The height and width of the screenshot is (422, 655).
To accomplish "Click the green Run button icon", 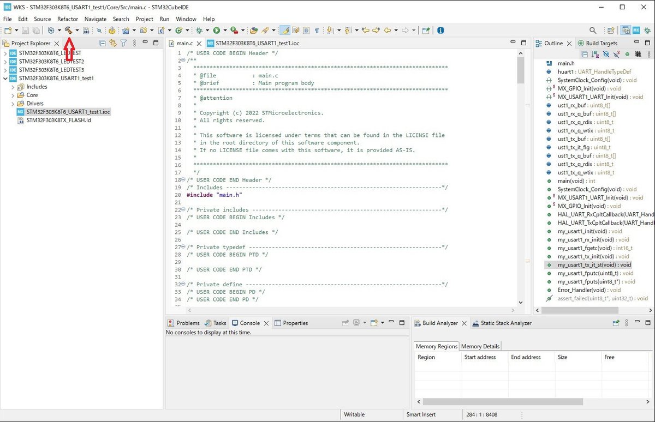I will 217,30.
